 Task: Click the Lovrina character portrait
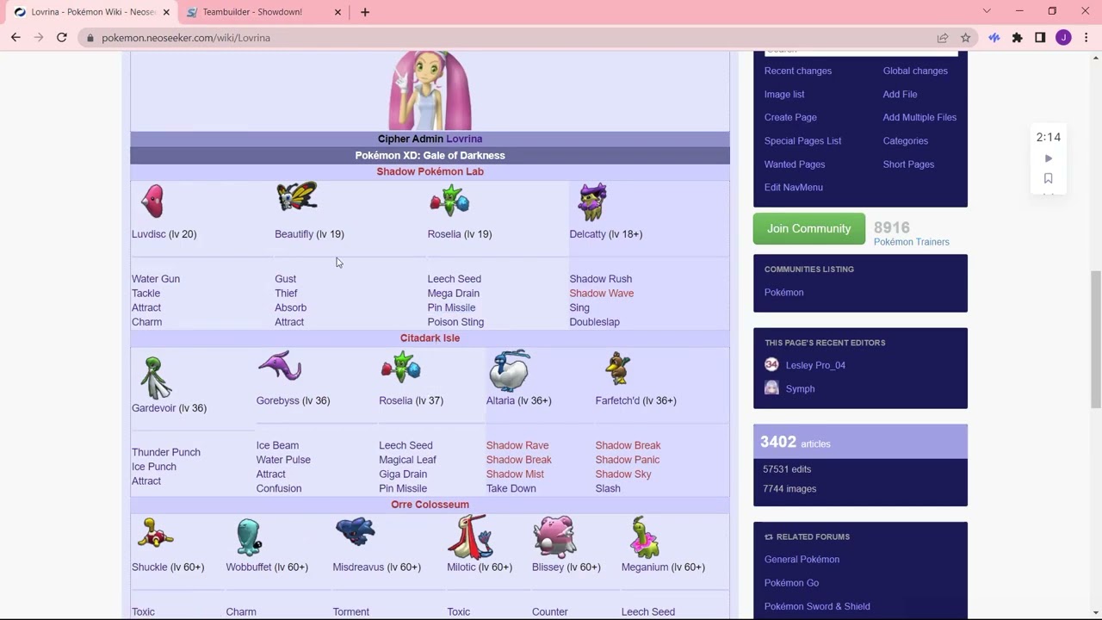430,90
